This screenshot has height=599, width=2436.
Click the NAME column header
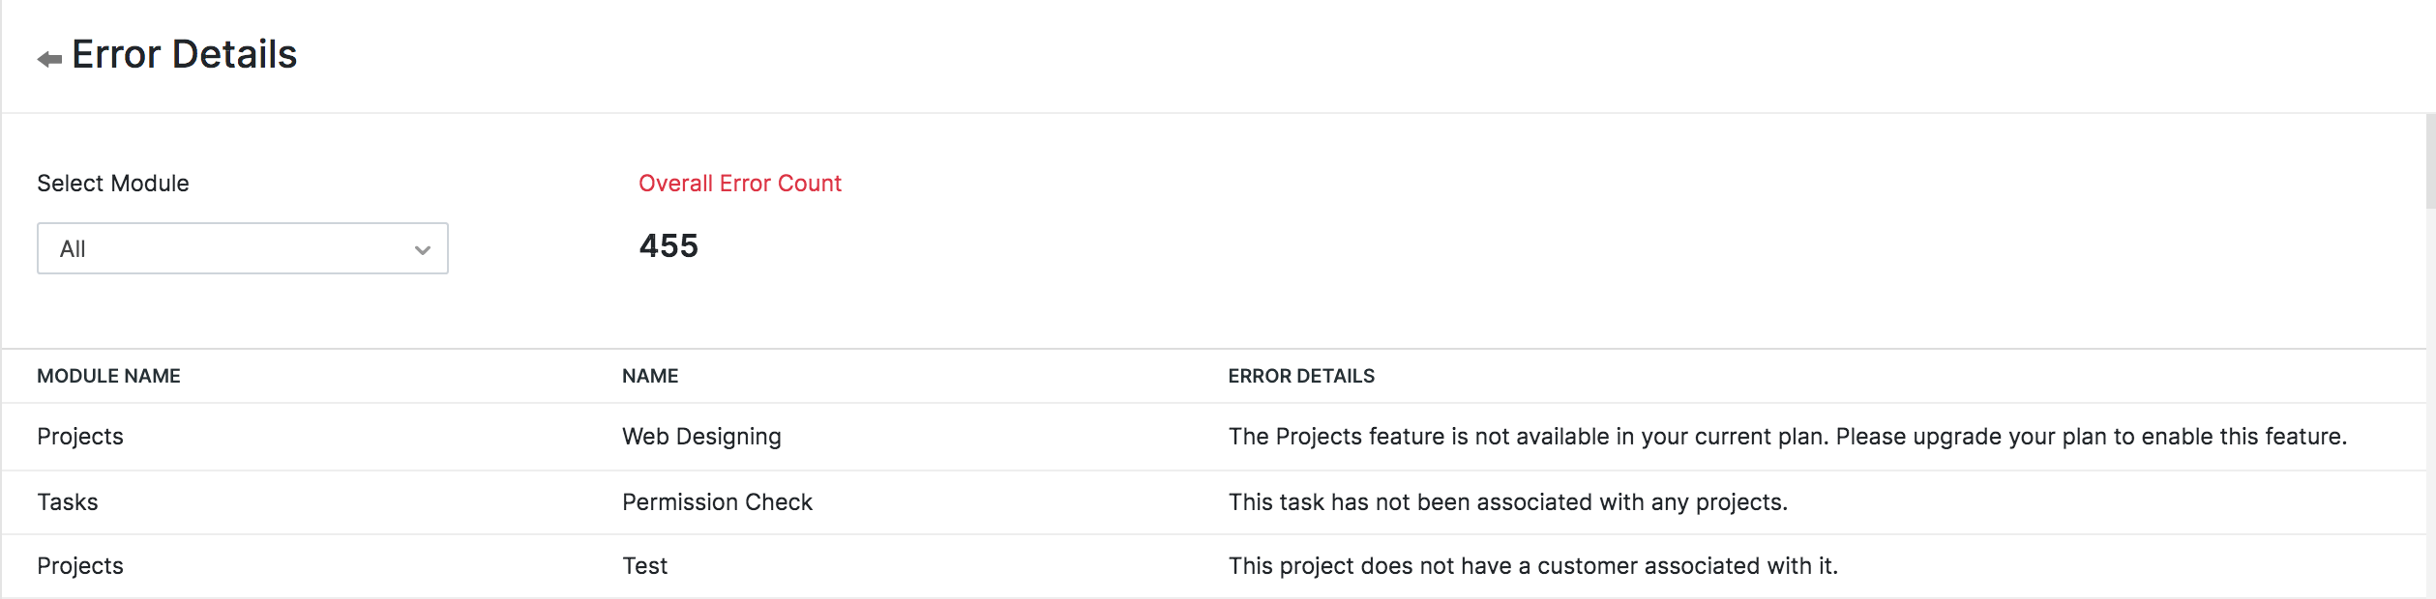point(649,376)
